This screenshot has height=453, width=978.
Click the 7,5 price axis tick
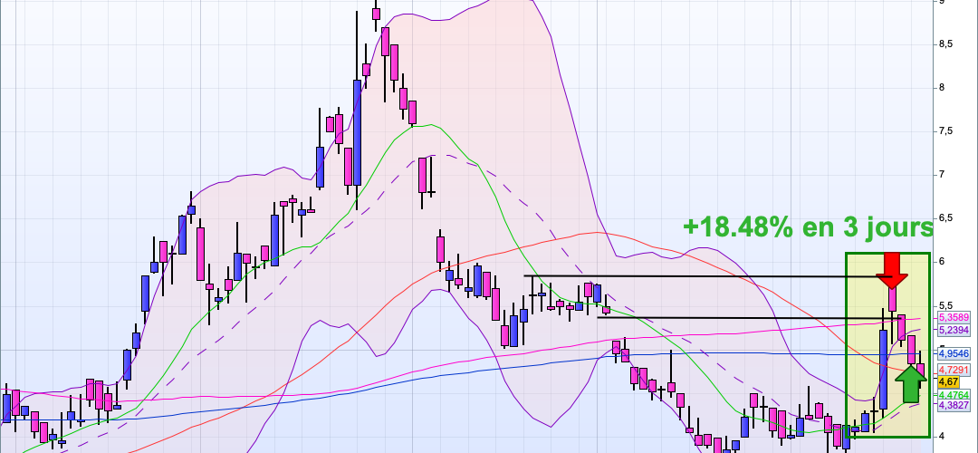point(945,131)
